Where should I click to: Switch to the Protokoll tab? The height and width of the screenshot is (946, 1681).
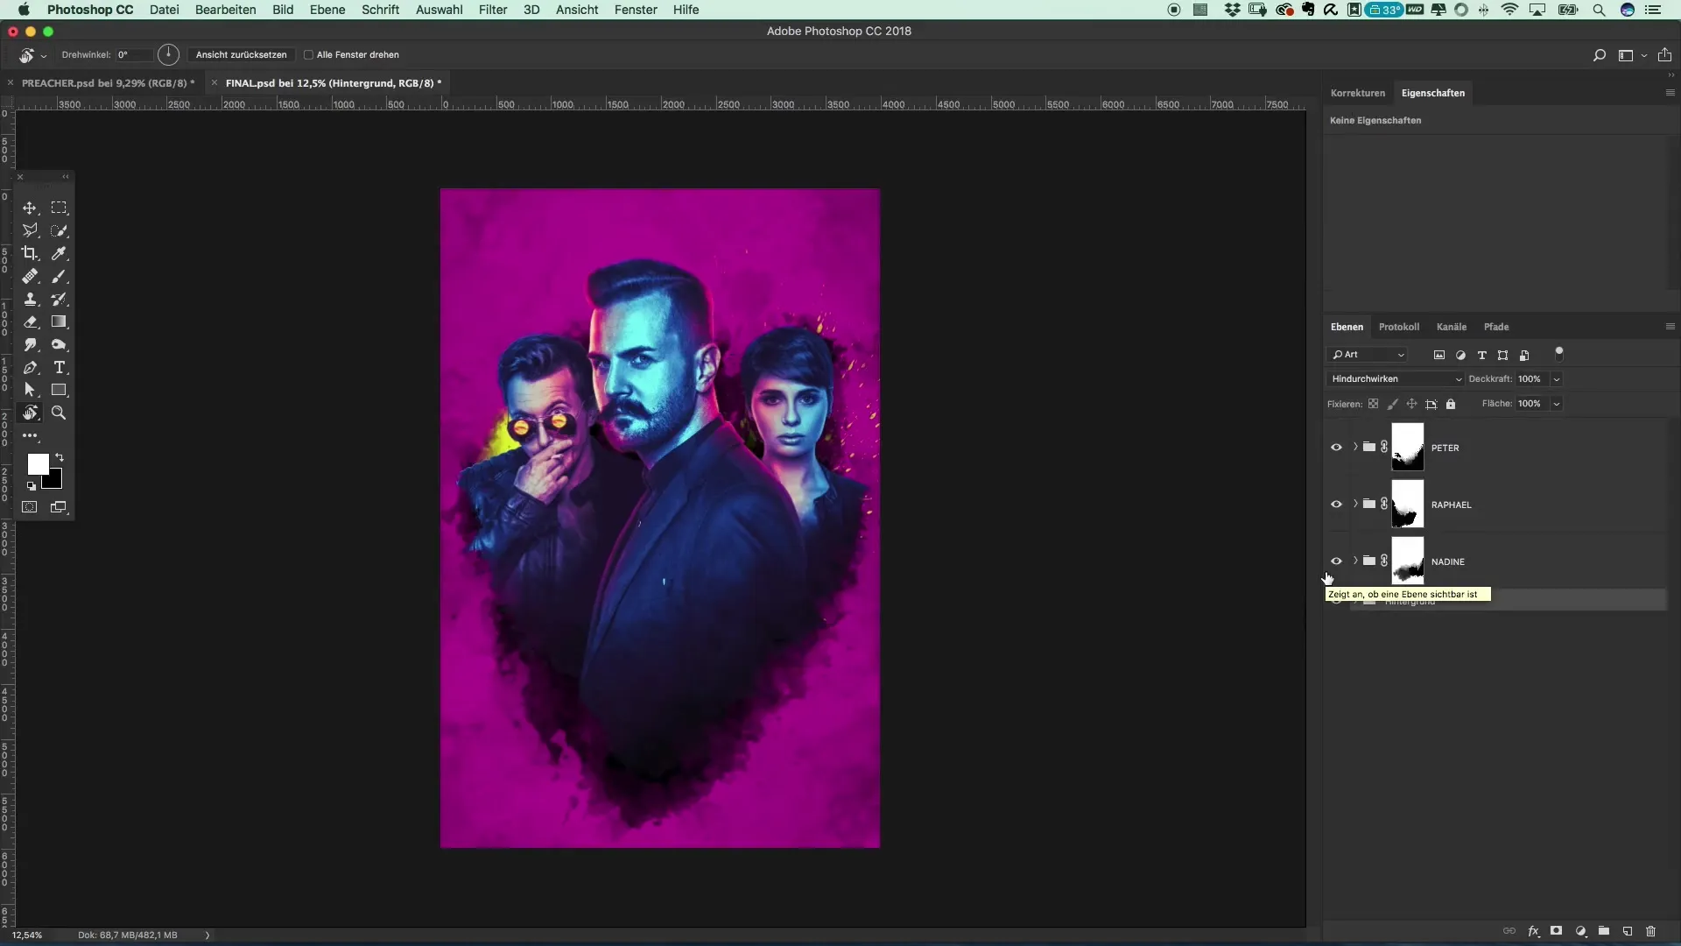1398,327
